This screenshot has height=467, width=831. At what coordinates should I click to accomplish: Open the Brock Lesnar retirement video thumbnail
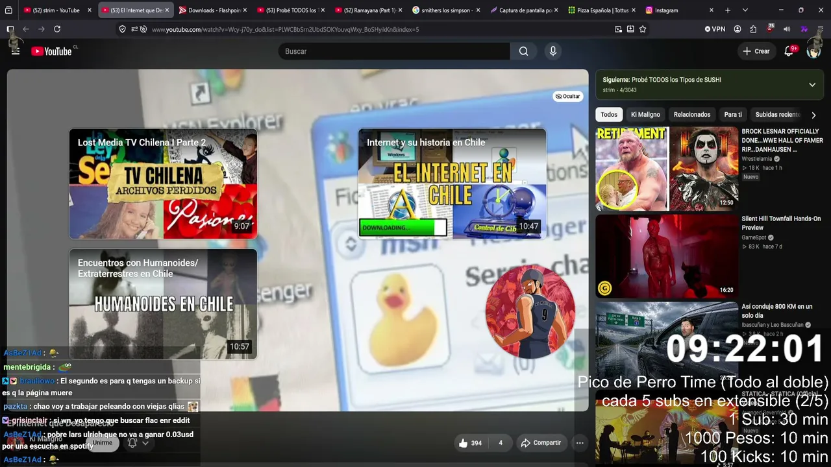(667, 169)
